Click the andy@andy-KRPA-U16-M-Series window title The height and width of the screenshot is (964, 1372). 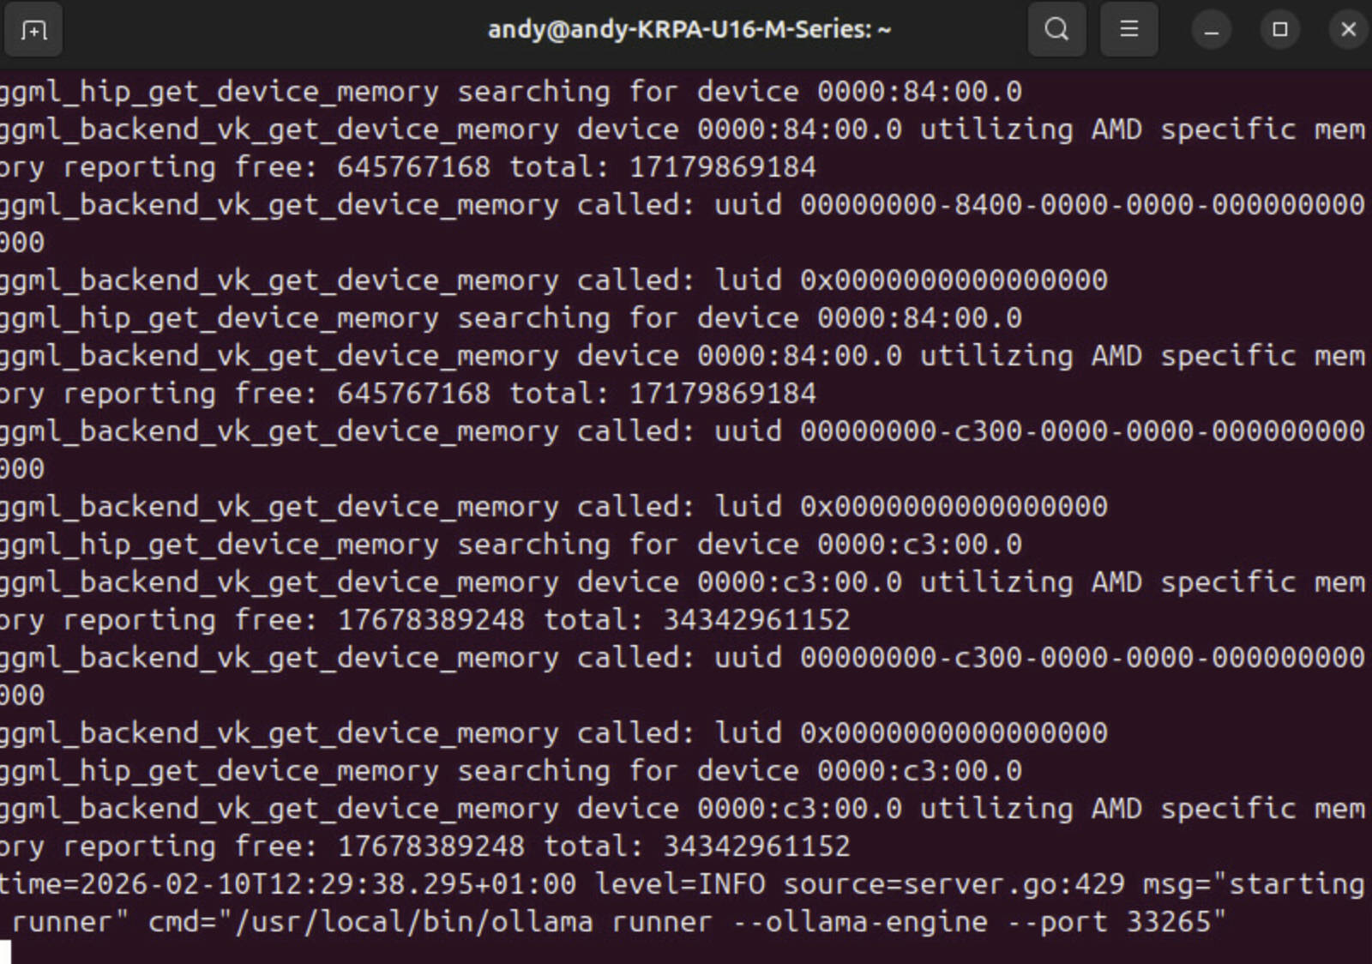coord(689,30)
